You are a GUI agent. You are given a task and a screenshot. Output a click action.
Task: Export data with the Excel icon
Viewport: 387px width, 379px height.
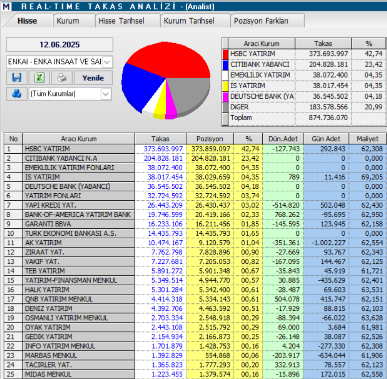39,78
